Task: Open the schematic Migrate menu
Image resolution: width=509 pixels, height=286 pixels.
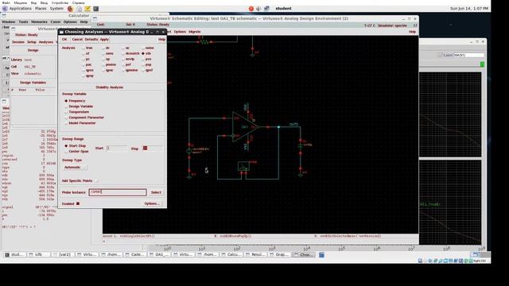Action: click(x=194, y=32)
